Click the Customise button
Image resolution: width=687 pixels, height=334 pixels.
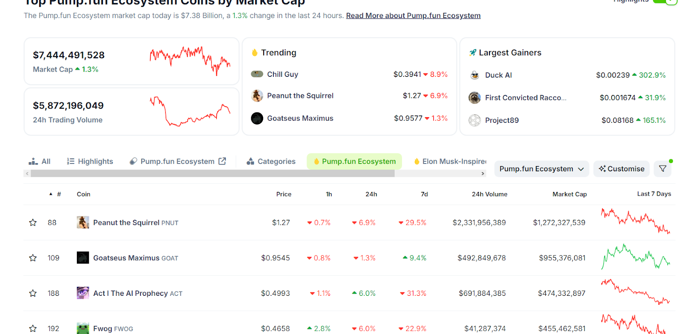click(x=621, y=169)
